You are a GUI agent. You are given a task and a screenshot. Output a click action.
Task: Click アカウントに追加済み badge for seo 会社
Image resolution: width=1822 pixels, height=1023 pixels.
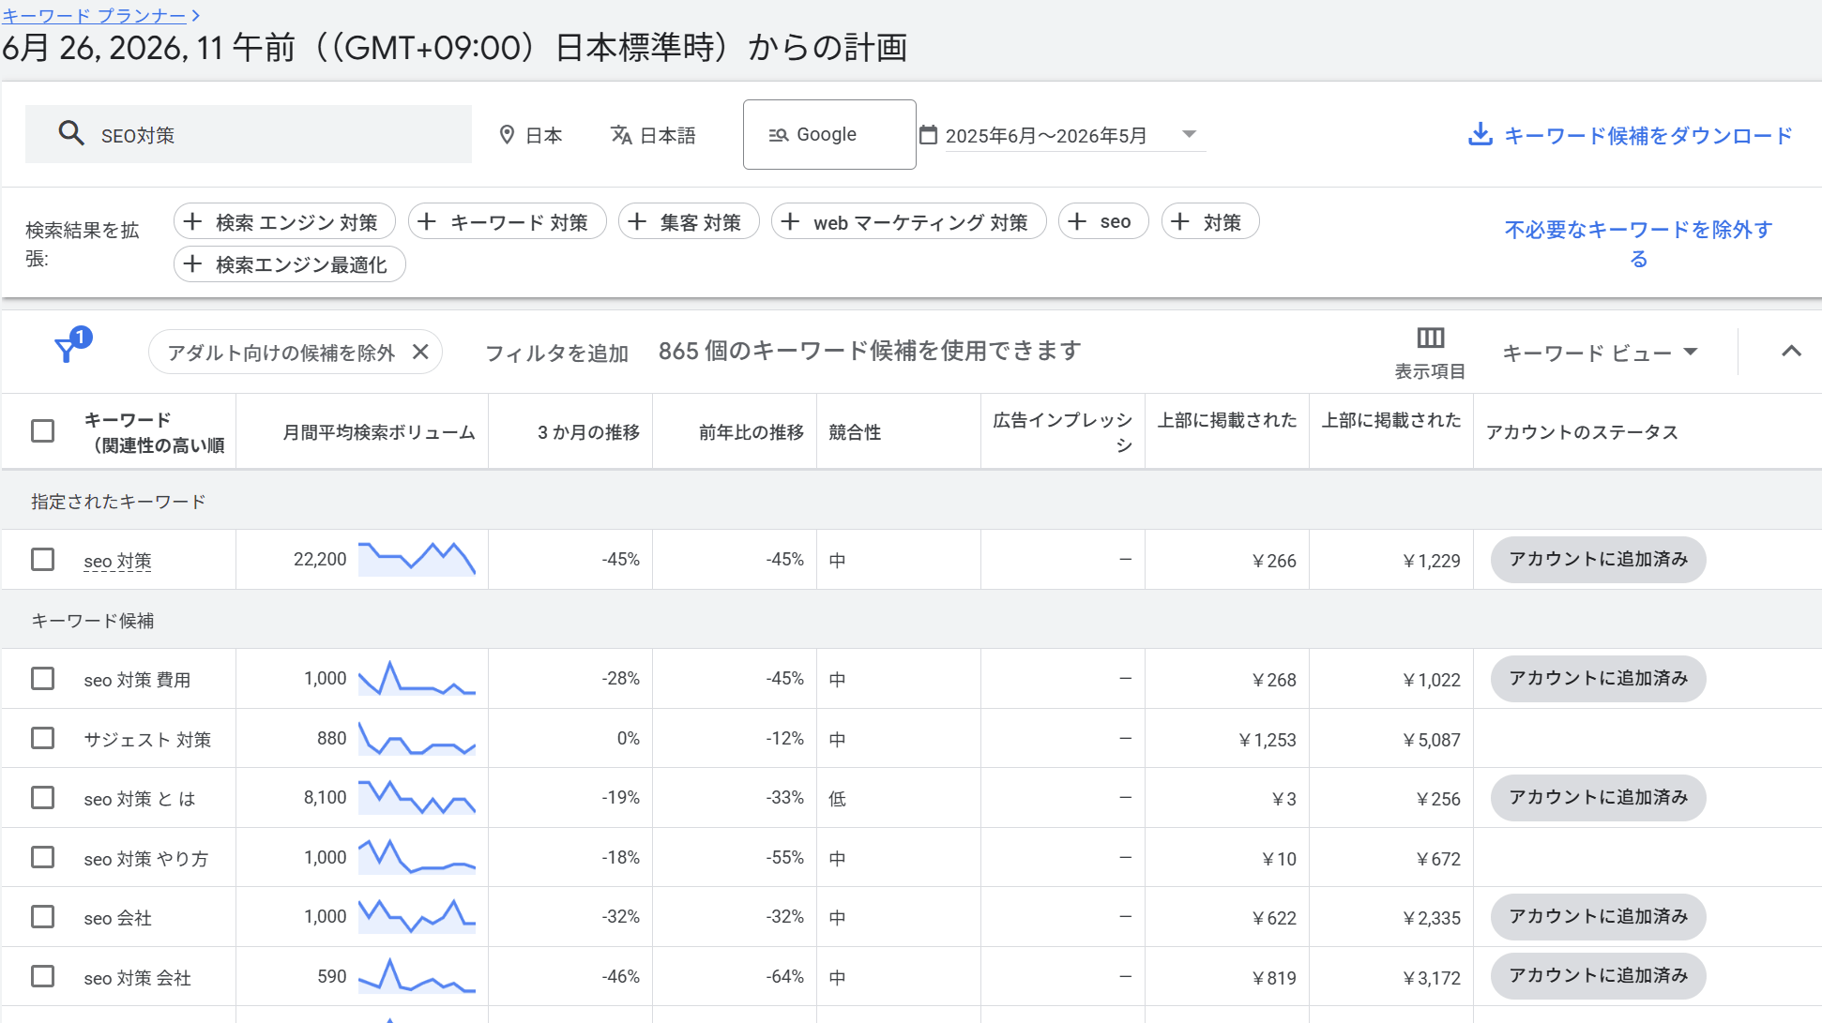click(x=1598, y=917)
